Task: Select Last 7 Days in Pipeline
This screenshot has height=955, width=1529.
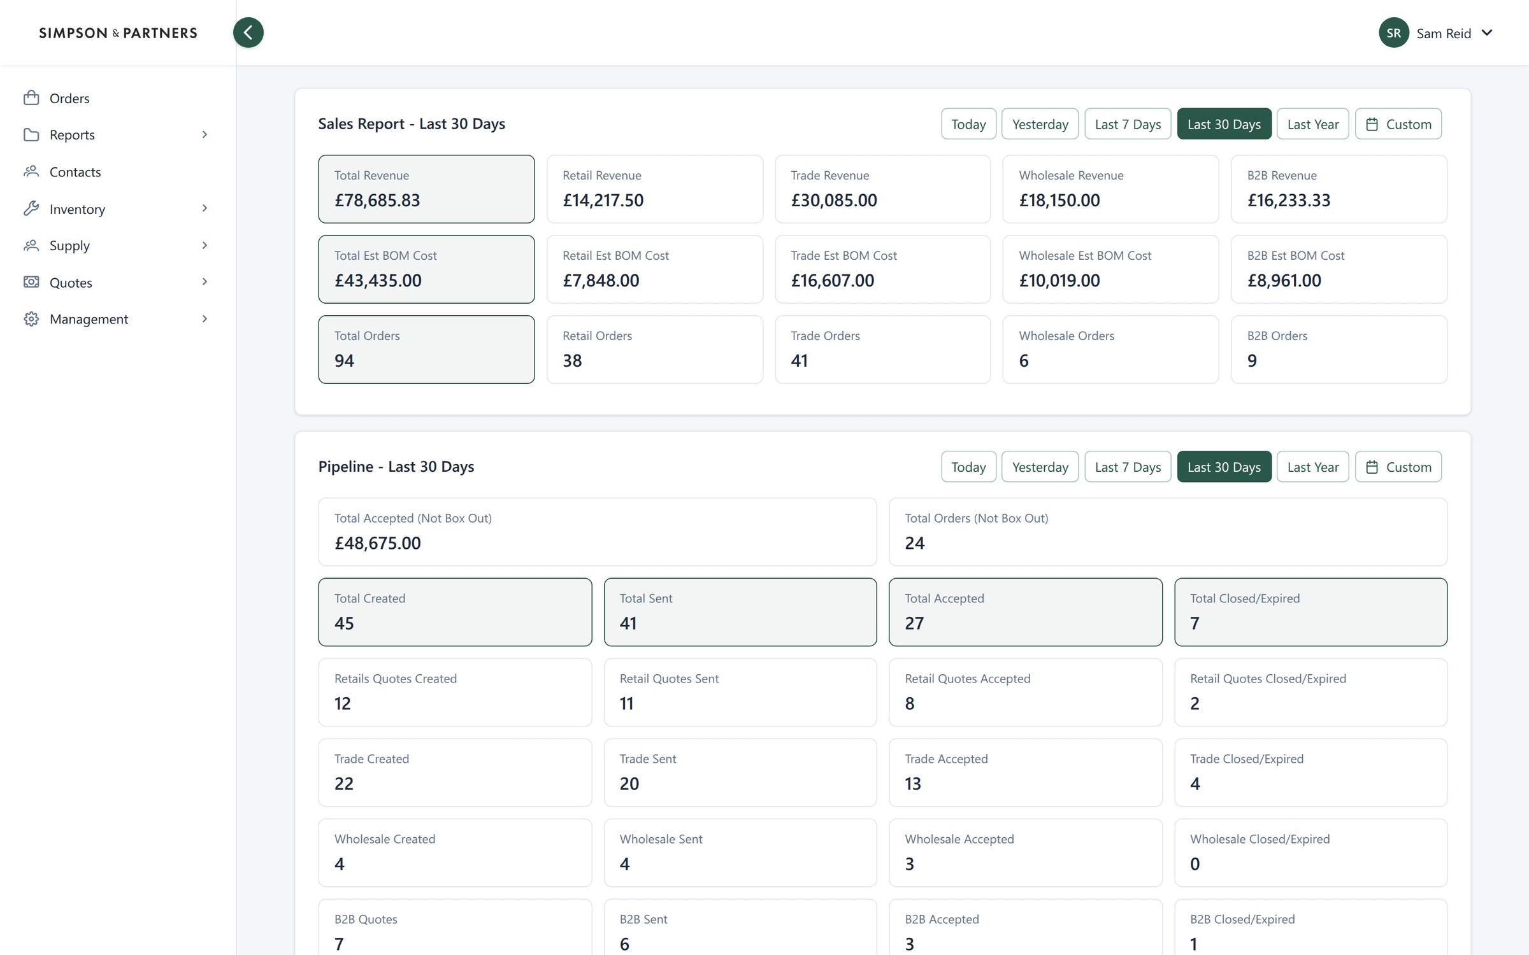Action: coord(1128,467)
